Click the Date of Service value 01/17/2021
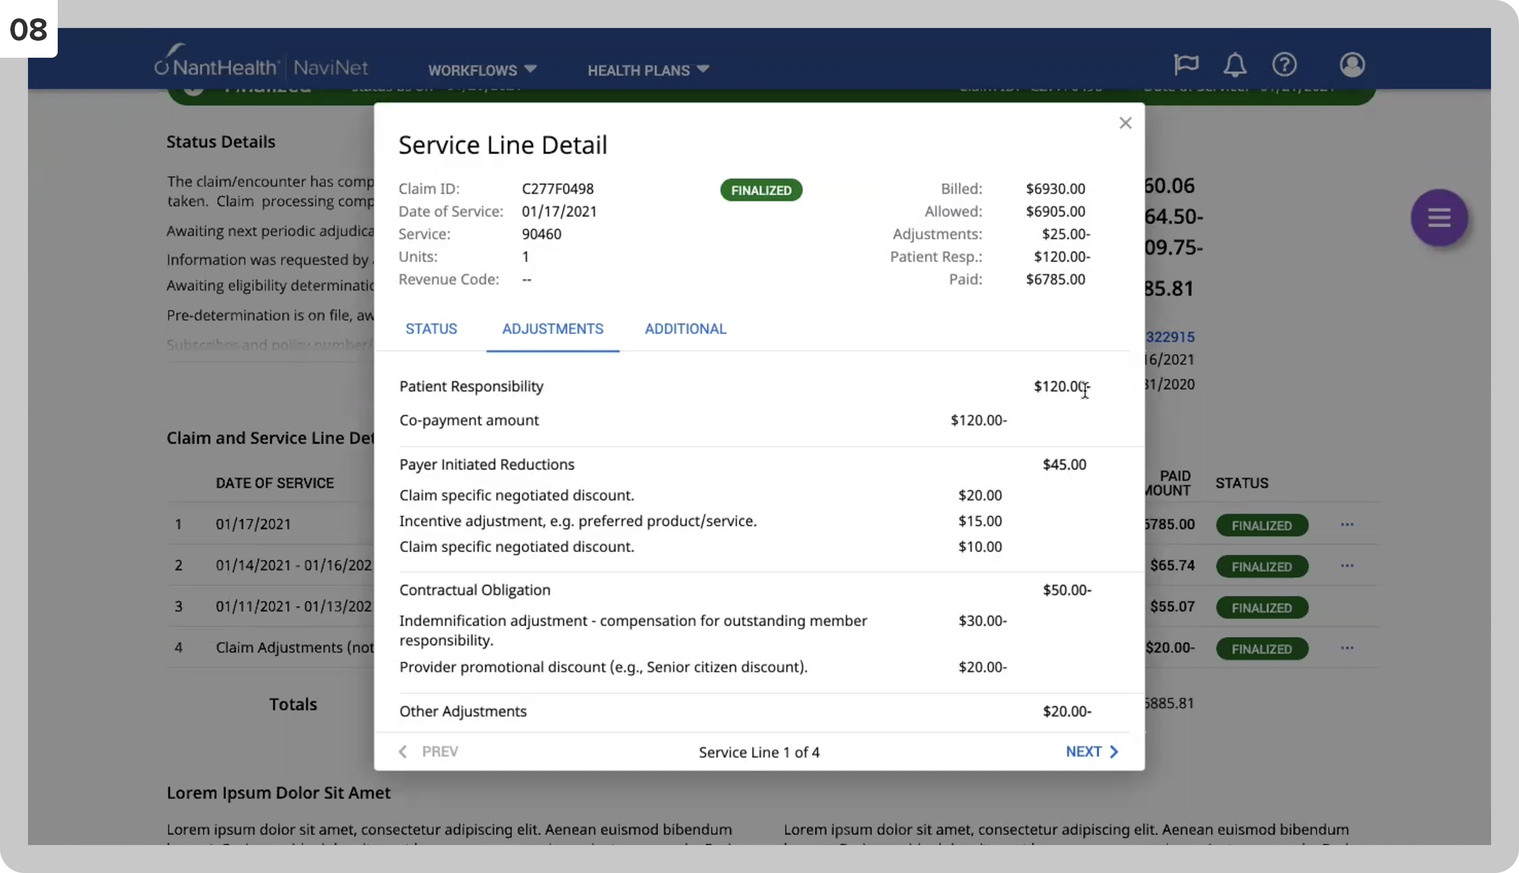Viewport: 1519px width, 873px height. (x=559, y=211)
